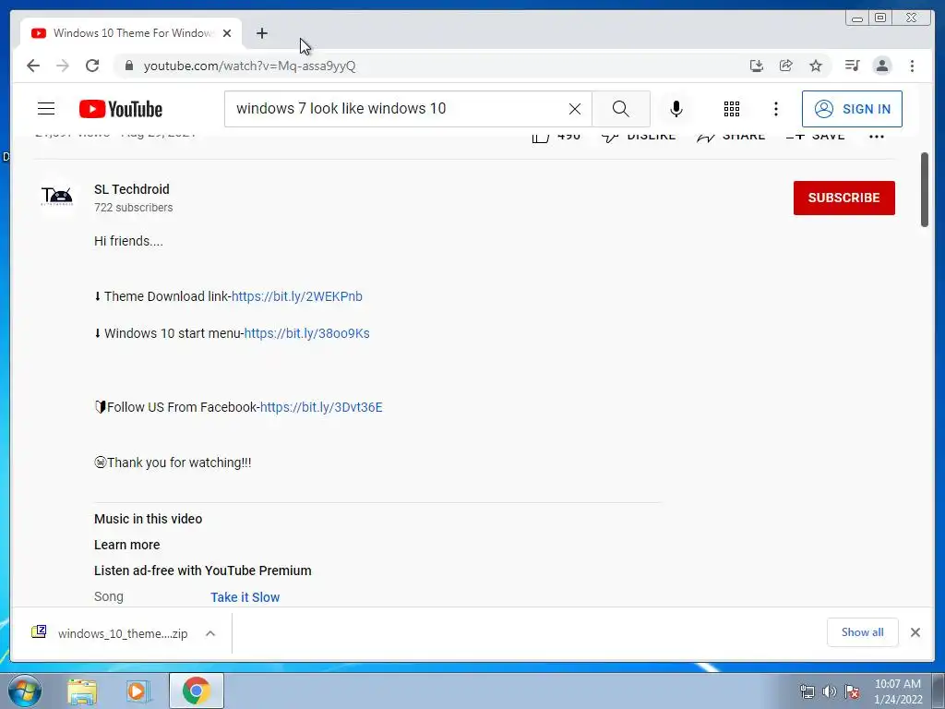Screen dimensions: 945x709
Task: Go back with the browser back arrow
Action: pos(33,66)
